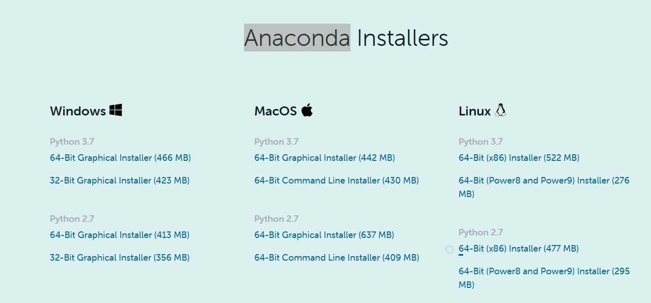Download MacOS Python 2.7 Graphical Installer (637 MB)
Image resolution: width=651 pixels, height=303 pixels.
[324, 235]
